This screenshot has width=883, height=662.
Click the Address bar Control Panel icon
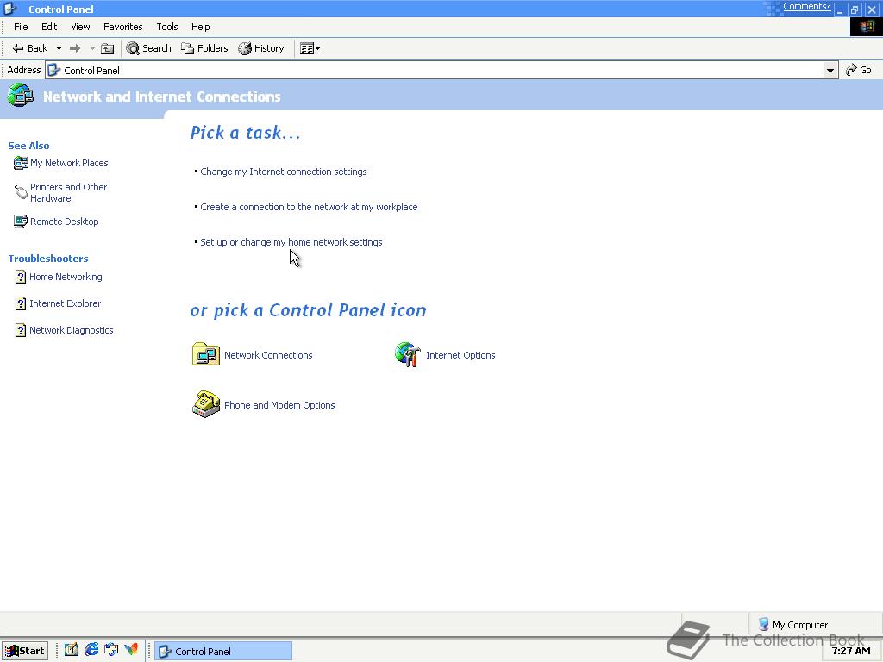coord(54,71)
